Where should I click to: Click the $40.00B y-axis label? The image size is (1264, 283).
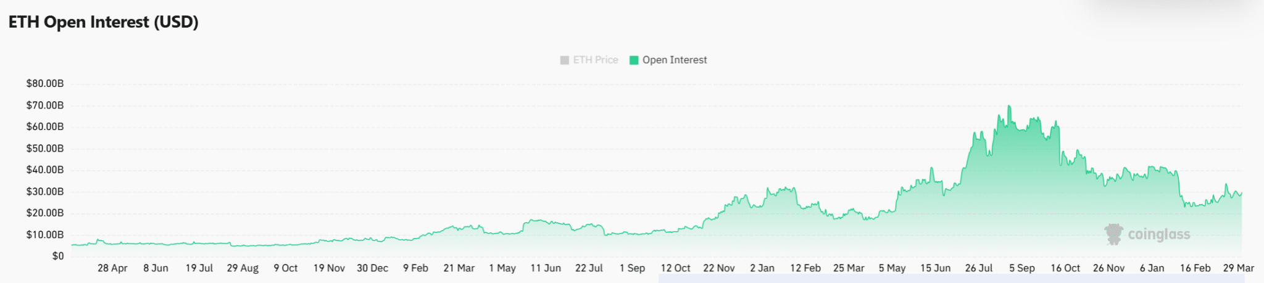pyautogui.click(x=45, y=170)
